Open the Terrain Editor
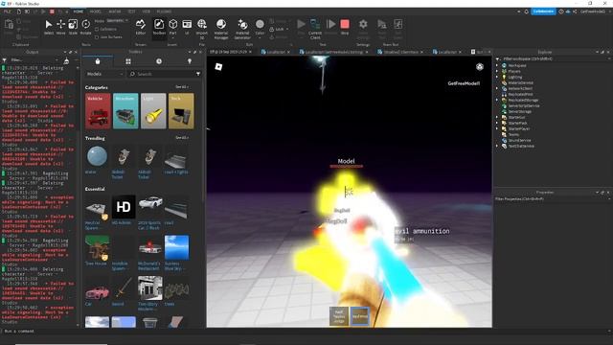The width and height of the screenshot is (613, 345). (x=141, y=27)
